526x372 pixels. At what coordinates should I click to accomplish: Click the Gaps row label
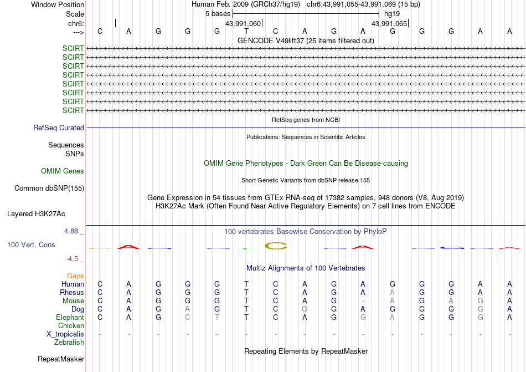click(75, 276)
